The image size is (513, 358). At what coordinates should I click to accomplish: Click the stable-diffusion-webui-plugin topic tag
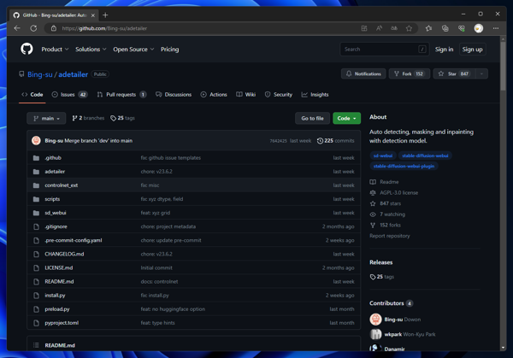coord(404,166)
